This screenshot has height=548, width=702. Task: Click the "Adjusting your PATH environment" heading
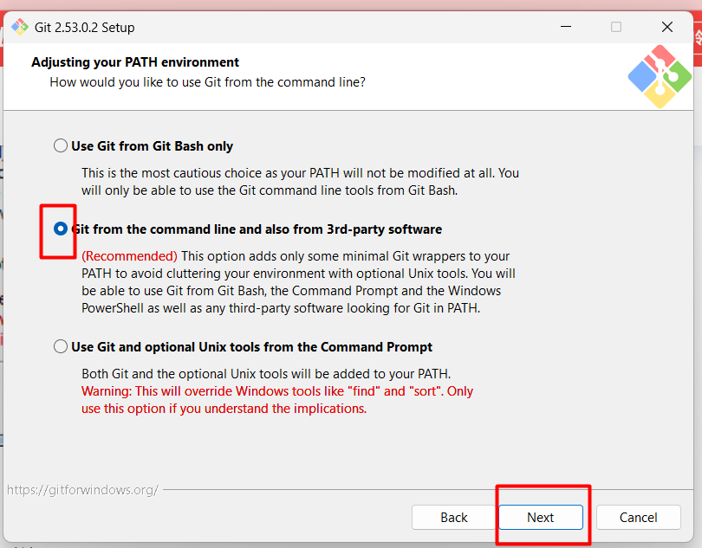135,62
